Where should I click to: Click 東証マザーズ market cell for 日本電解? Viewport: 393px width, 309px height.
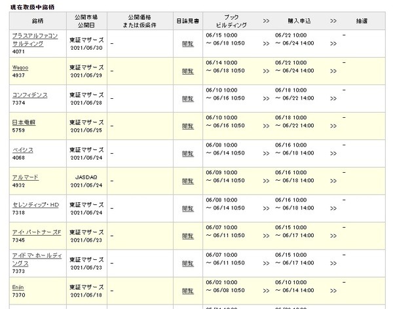[86, 122]
